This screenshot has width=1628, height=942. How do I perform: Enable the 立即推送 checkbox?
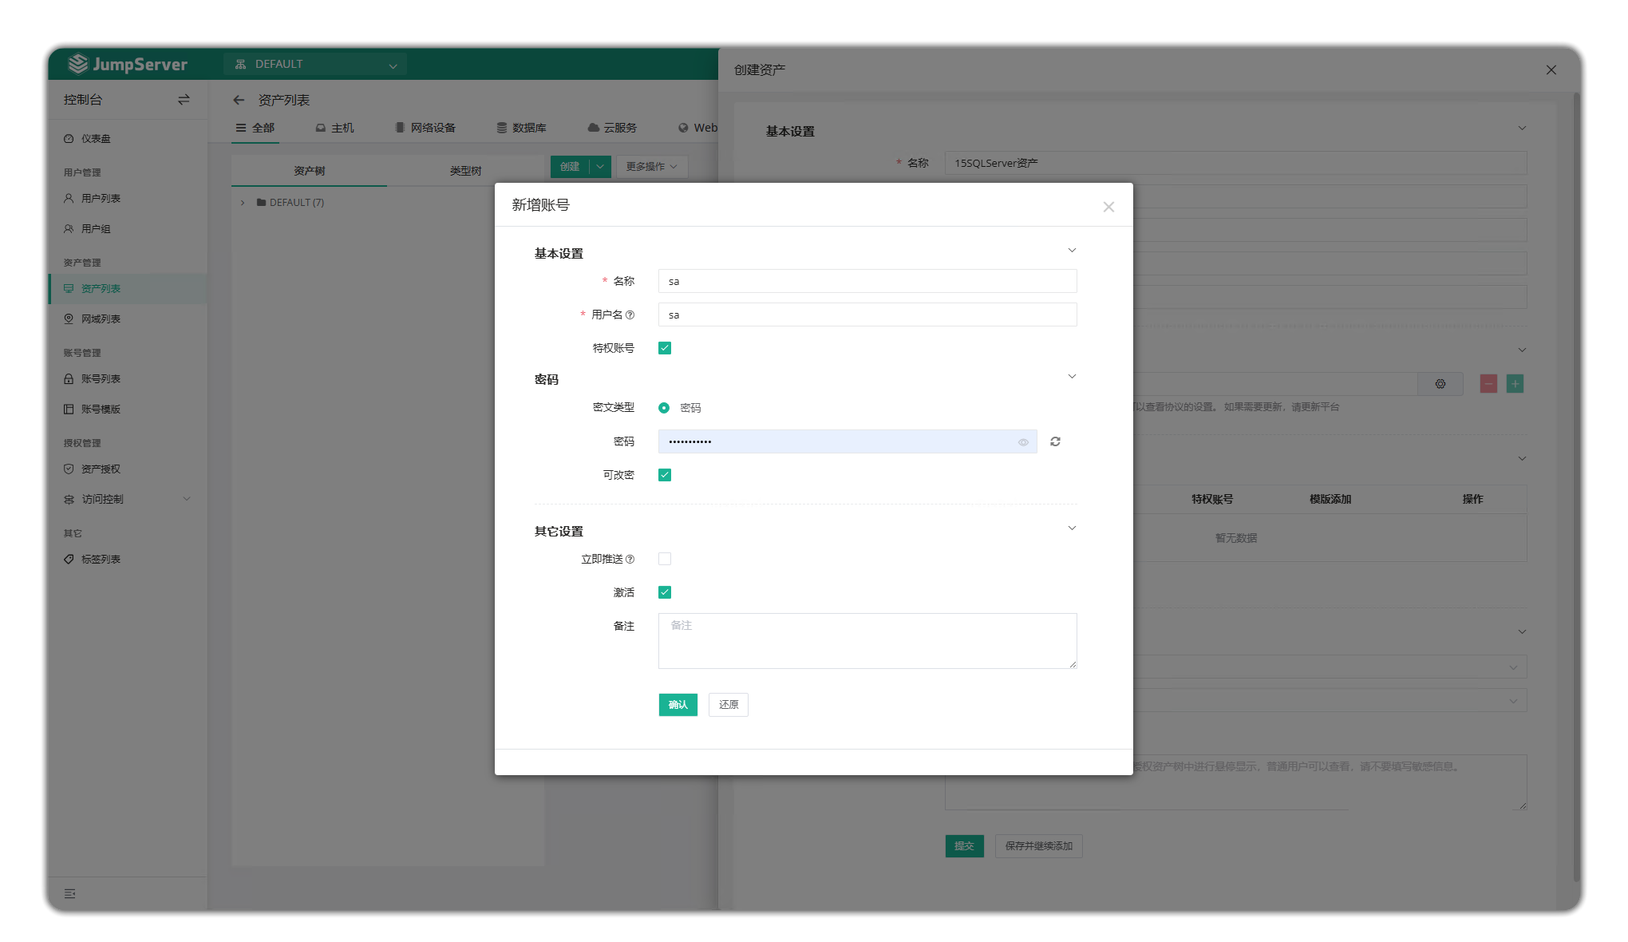[665, 559]
